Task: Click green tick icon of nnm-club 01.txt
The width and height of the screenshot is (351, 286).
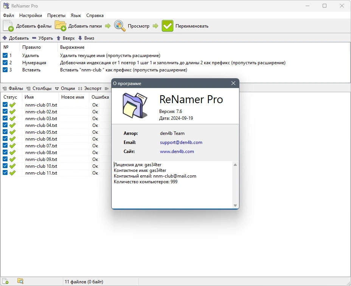Action: (12, 105)
